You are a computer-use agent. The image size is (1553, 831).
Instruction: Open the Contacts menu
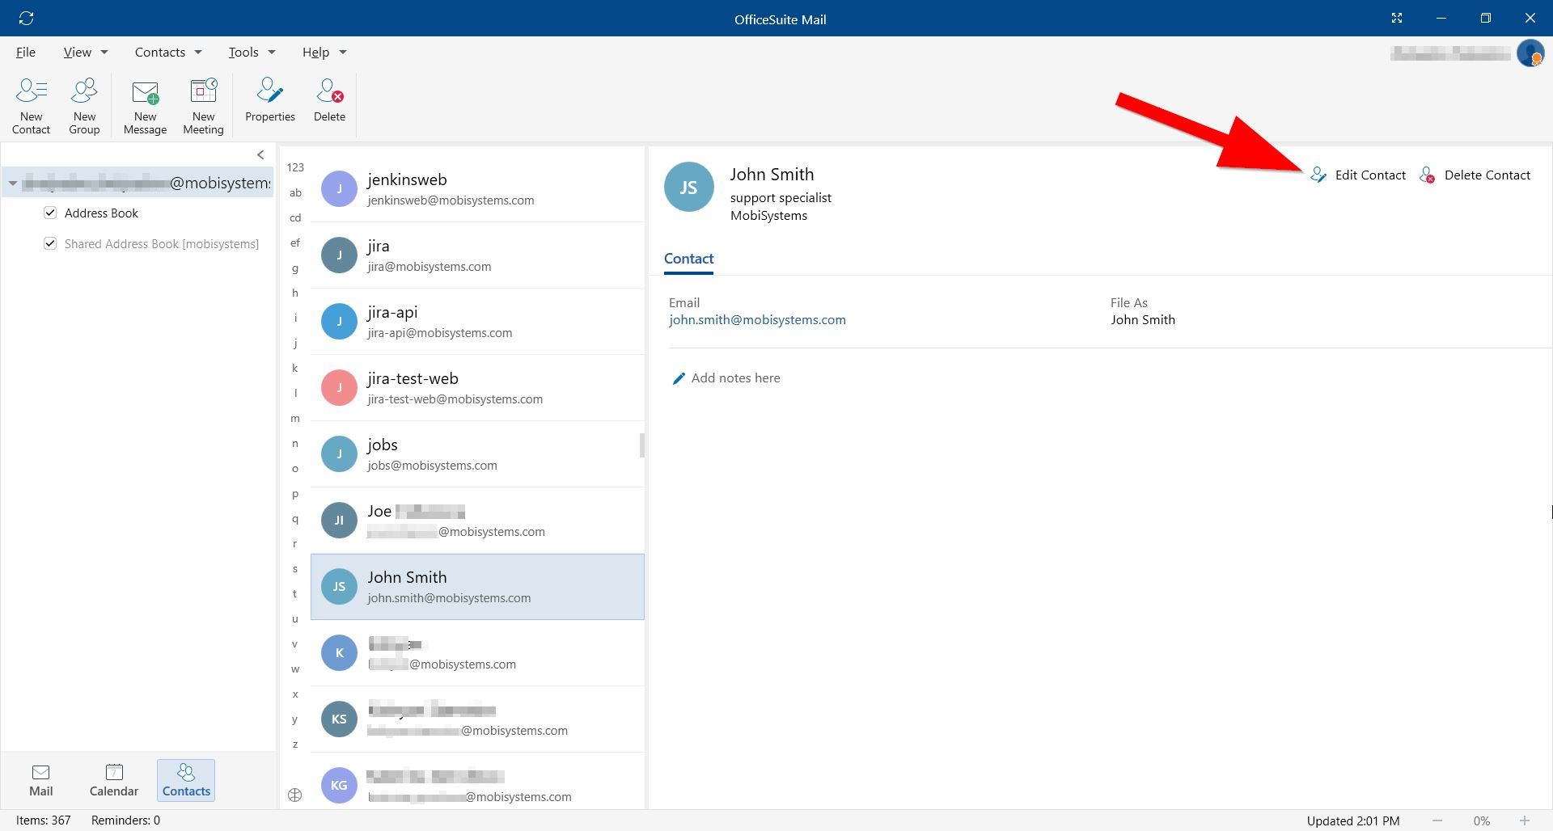[x=160, y=52]
